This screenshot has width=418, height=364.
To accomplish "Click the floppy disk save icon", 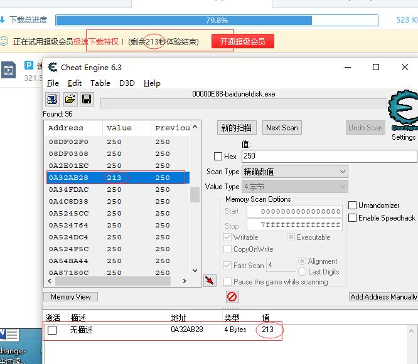I will [87, 99].
